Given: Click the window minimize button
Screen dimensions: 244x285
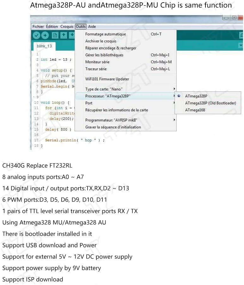Looking at the screenshot, I should (x=226, y=18).
